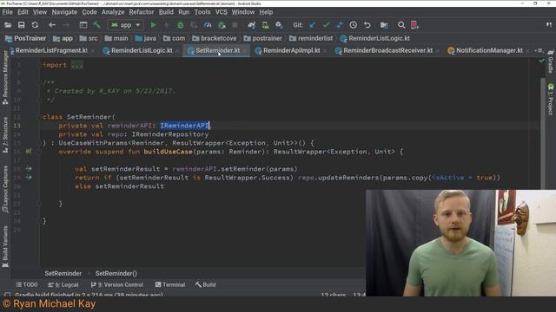Screen dimensions: 556x312
Task: Show Git history clock icon
Action: [354, 25]
